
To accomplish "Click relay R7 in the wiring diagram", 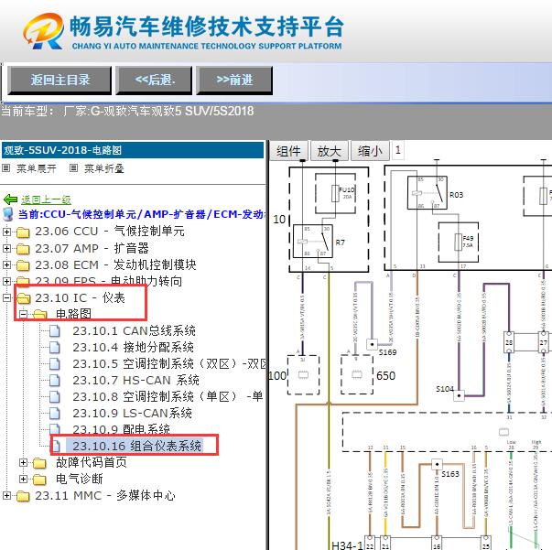I will (312, 242).
